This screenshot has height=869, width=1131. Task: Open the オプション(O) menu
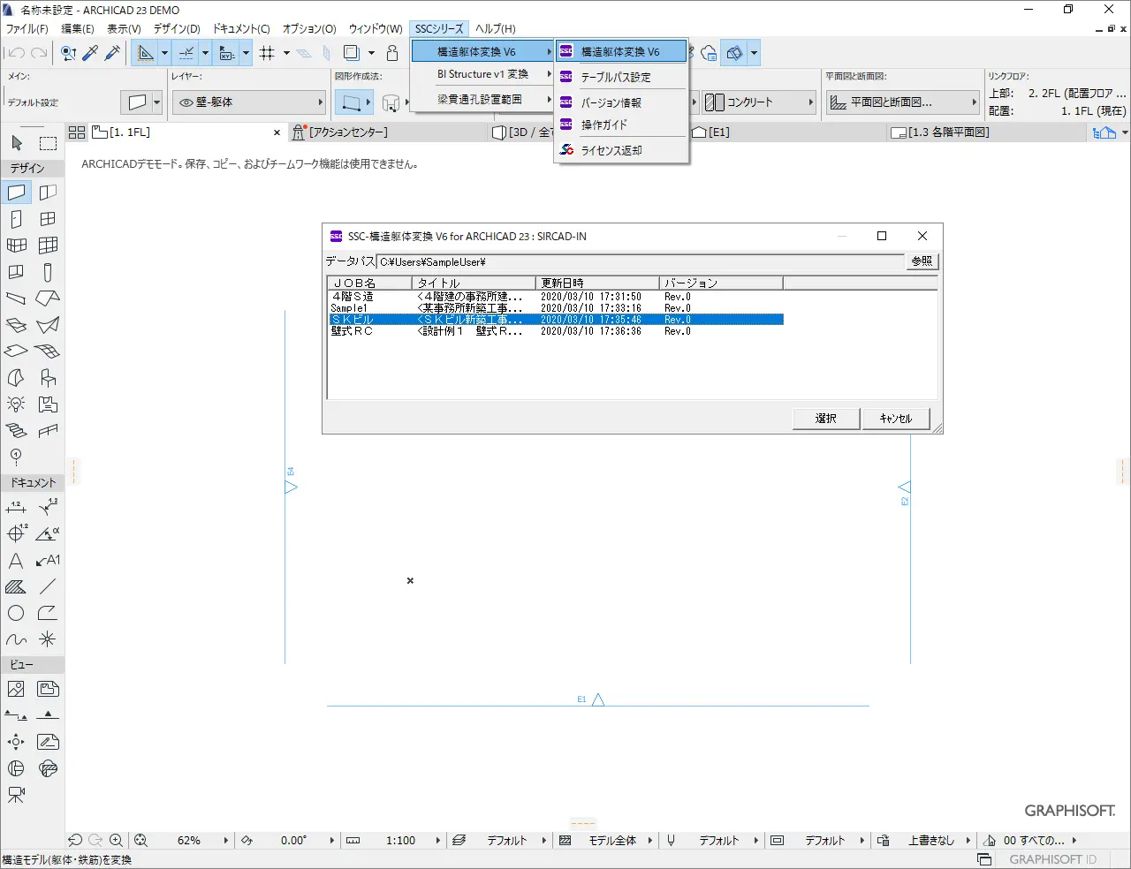(309, 28)
